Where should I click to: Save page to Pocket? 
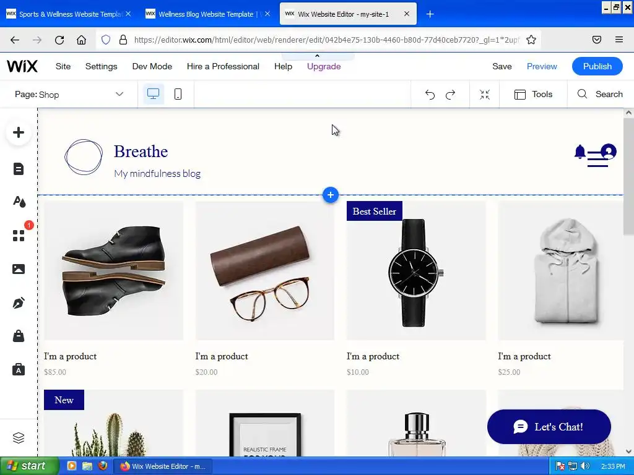click(597, 40)
